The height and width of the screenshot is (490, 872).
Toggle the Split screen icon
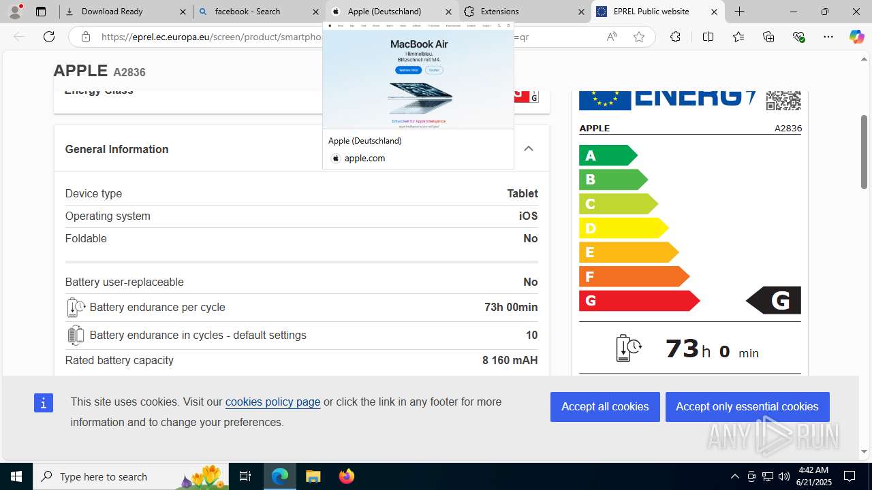[708, 37]
